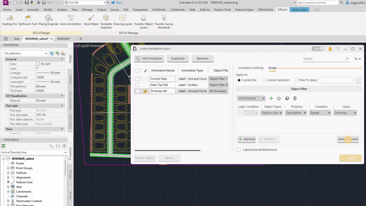Screen dimensions: 366x206
Task: Open the Grading Pro tool
Action: [x=9, y=20]
